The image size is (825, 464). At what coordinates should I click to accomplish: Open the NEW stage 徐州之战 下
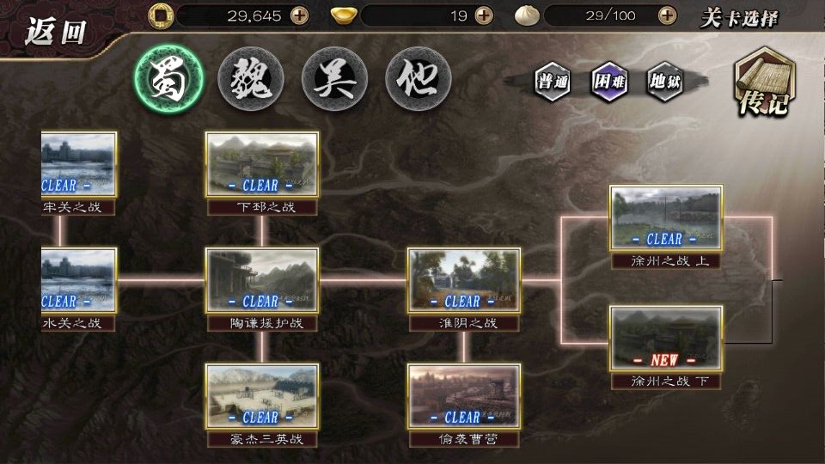pos(666,348)
